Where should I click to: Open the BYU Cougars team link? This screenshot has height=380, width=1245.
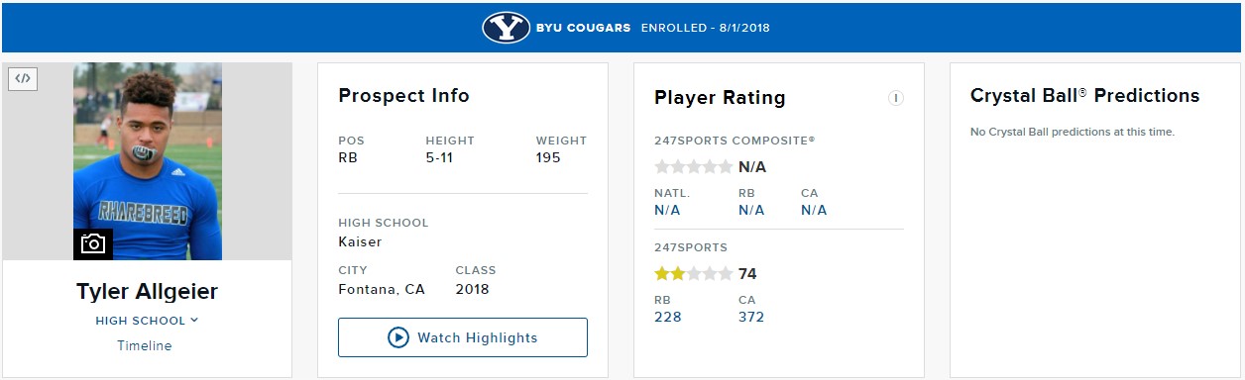point(585,28)
